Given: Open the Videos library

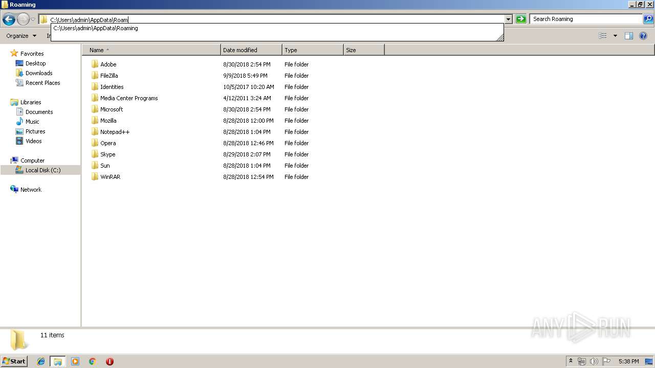Looking at the screenshot, I should (33, 141).
